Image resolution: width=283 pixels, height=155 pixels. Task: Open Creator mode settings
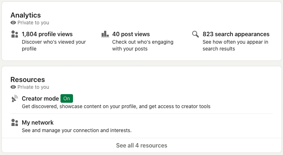pos(40,99)
